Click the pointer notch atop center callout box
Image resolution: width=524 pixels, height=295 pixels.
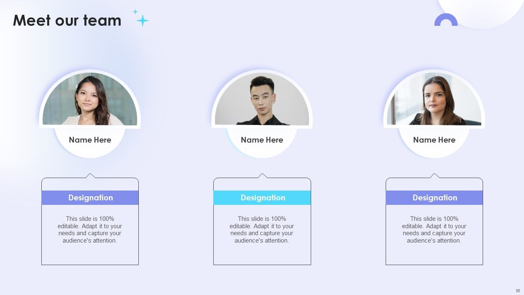[262, 176]
